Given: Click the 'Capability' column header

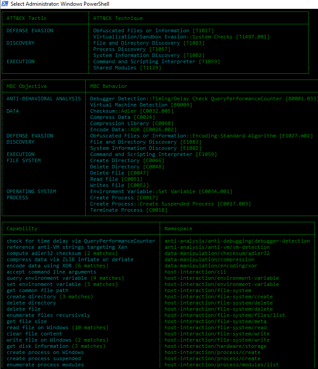Looking at the screenshot, I should [22, 228].
